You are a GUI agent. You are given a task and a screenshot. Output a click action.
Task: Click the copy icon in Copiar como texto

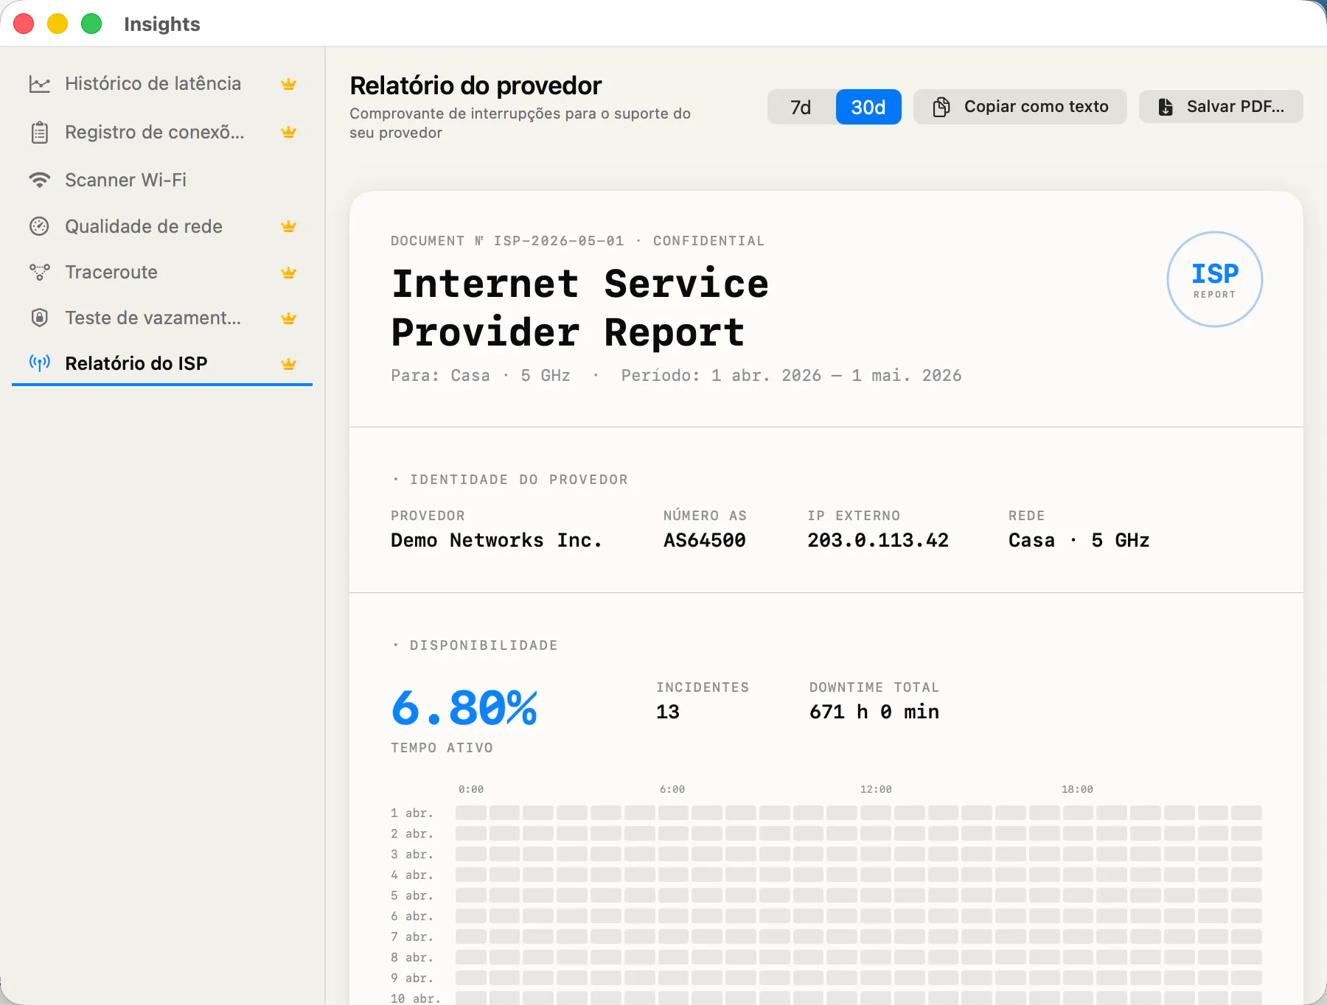click(941, 107)
